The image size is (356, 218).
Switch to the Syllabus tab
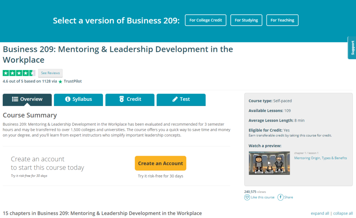click(78, 99)
